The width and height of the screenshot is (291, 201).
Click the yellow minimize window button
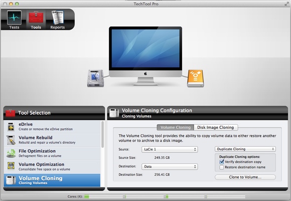pos(11,4)
